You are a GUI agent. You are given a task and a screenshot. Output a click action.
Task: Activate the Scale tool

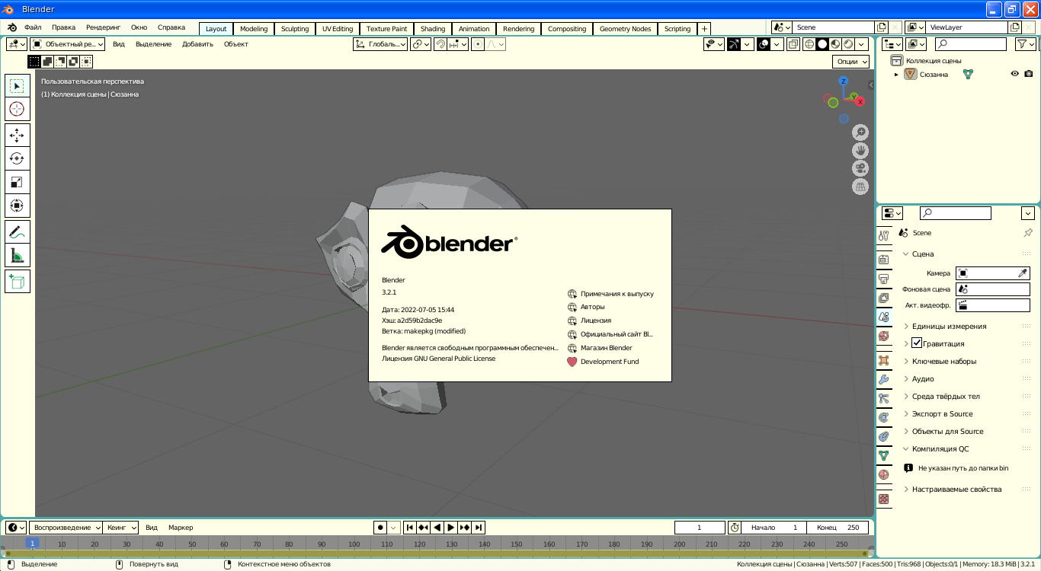(17, 182)
